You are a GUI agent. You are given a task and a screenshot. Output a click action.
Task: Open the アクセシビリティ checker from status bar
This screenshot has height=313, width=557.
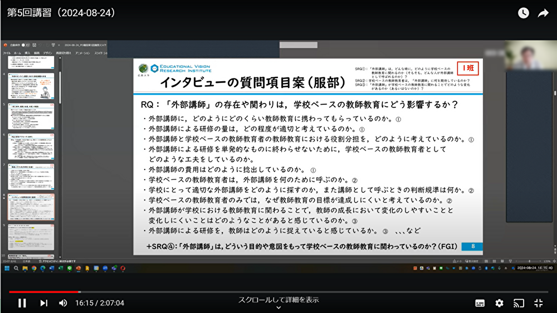(57, 262)
